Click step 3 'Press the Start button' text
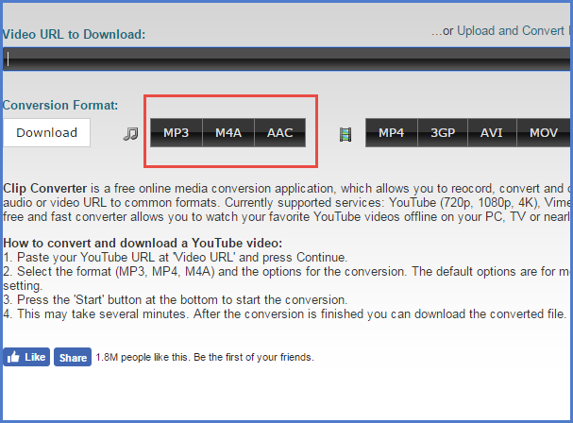573x423 pixels. click(175, 300)
